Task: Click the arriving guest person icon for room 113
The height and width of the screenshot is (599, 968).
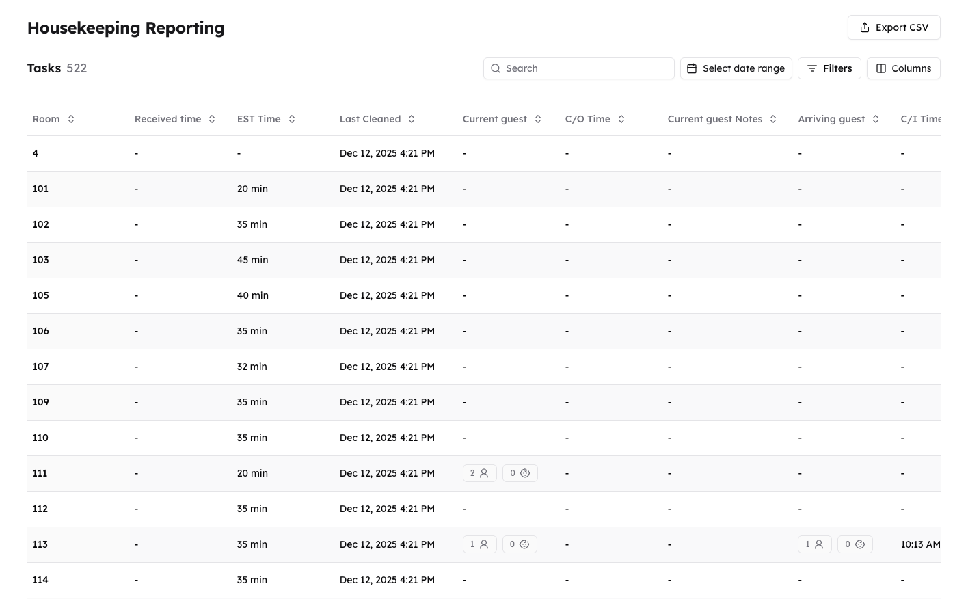Action: (x=819, y=544)
